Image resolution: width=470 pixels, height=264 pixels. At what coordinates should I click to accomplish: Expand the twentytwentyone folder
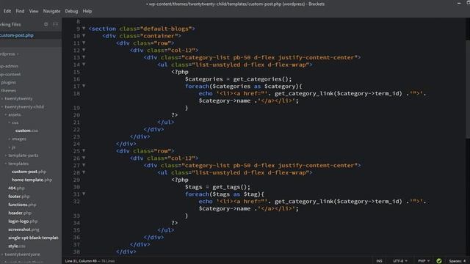click(x=22, y=254)
